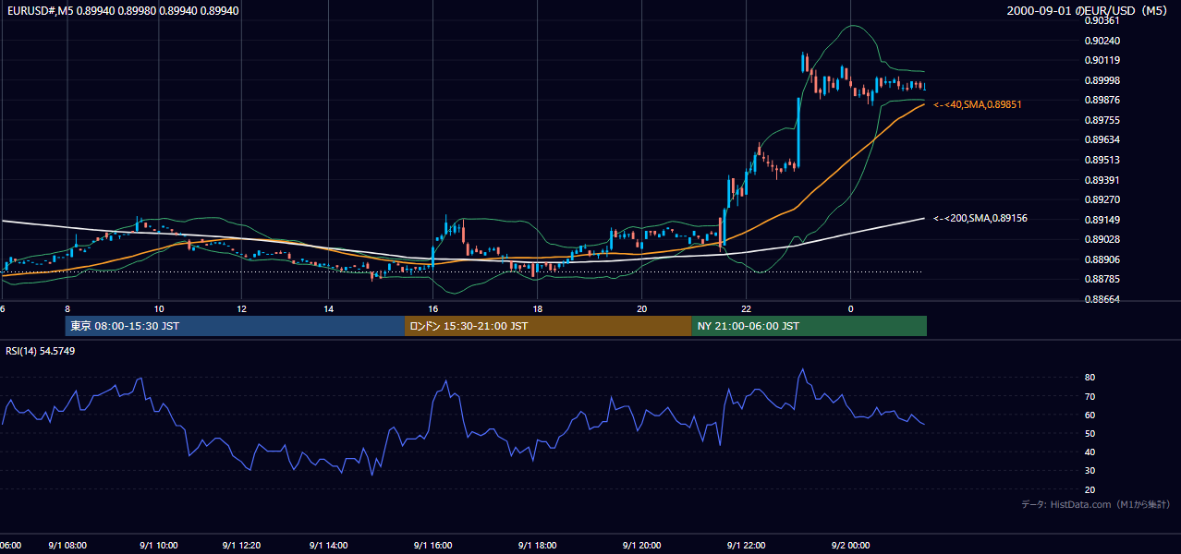Click RSI scale value 20

[x=1090, y=489]
